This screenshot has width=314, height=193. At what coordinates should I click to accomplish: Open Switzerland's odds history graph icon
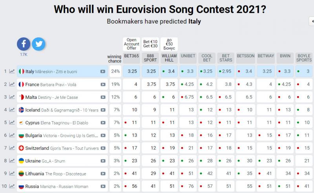point(12,148)
